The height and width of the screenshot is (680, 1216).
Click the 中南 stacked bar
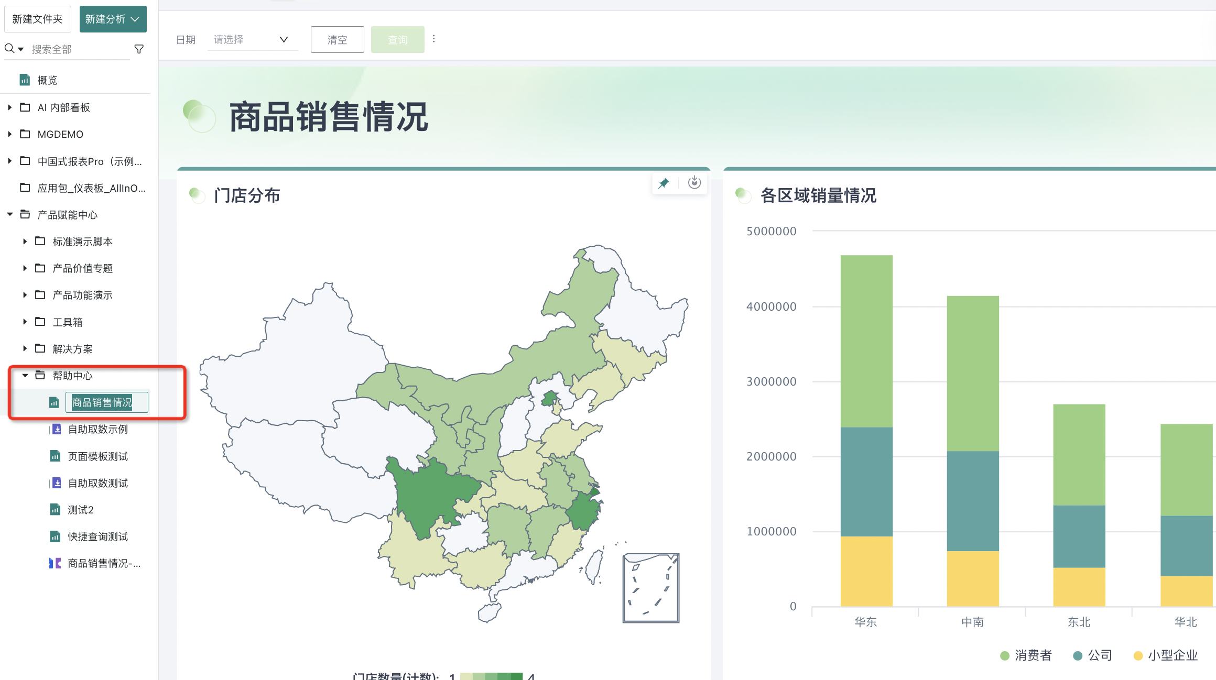click(x=973, y=451)
